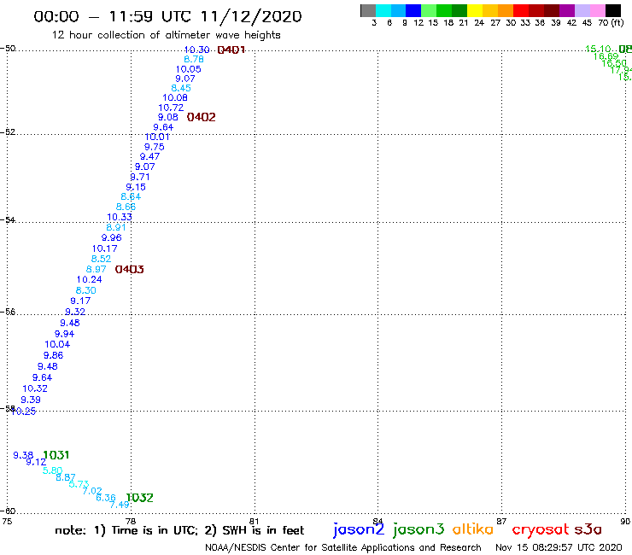Select the 8.45 wave height reading
This screenshot has height=555, width=632.
point(181,88)
